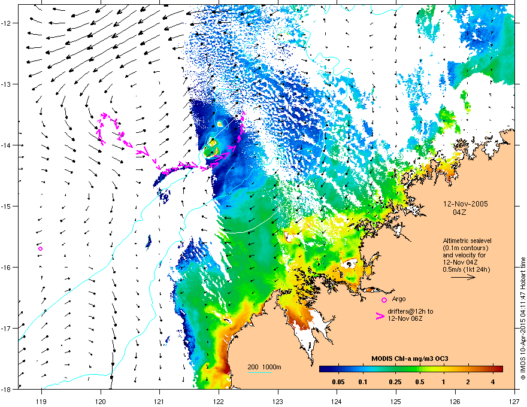Click the longitude label '127'
Viewport: 527px width, 407px height.
pos(514,401)
